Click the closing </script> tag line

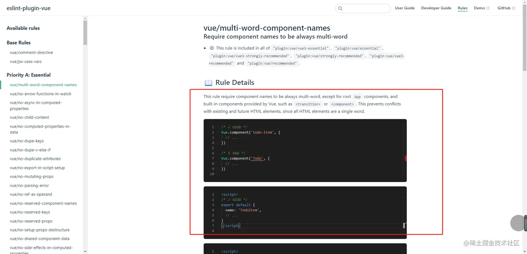click(x=231, y=226)
